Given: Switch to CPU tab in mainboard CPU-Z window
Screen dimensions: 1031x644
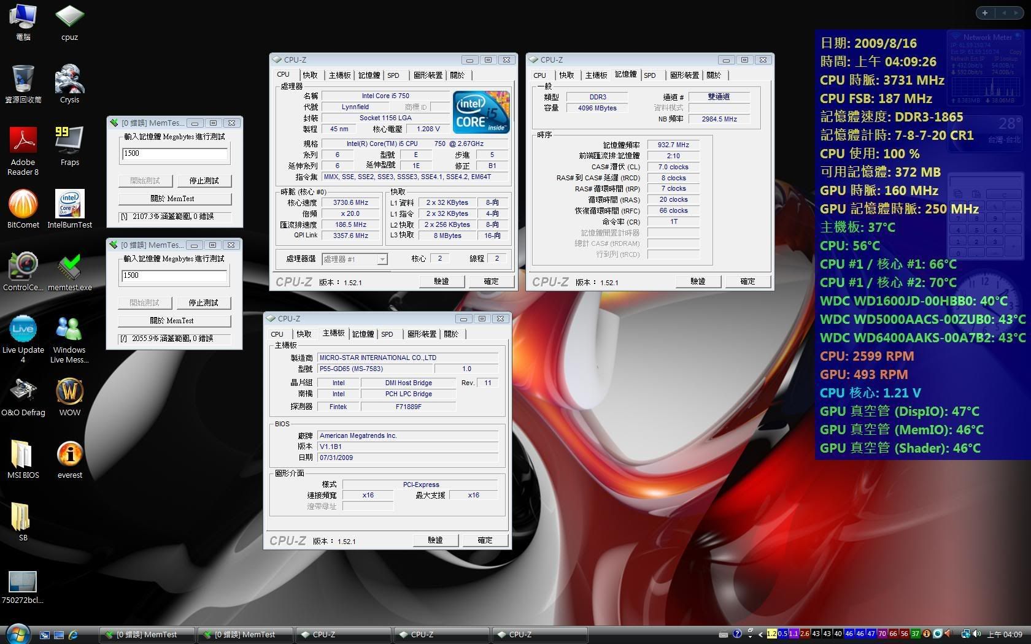Looking at the screenshot, I should (x=277, y=334).
